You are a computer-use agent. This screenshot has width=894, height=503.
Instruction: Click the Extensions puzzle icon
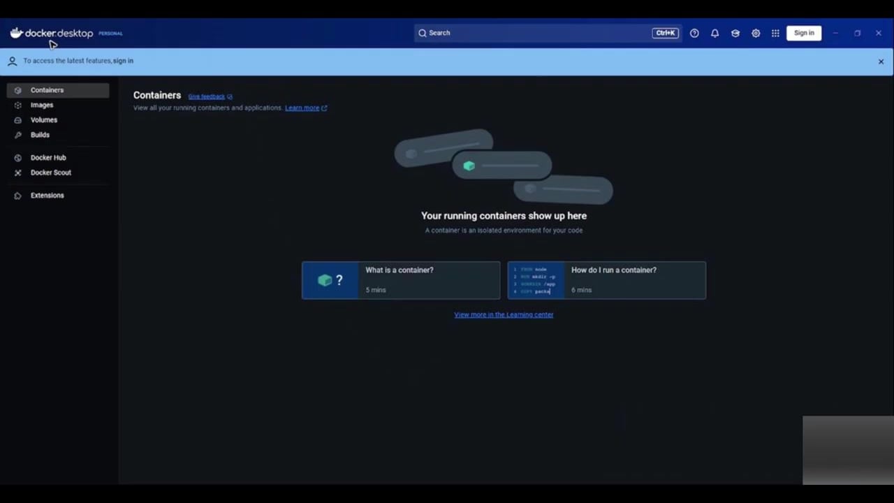18,196
